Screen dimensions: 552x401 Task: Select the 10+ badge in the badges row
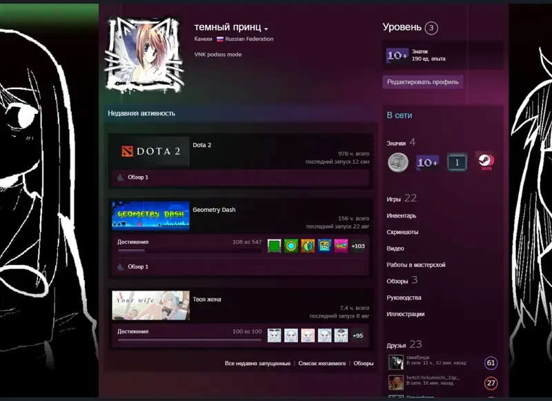coord(428,163)
